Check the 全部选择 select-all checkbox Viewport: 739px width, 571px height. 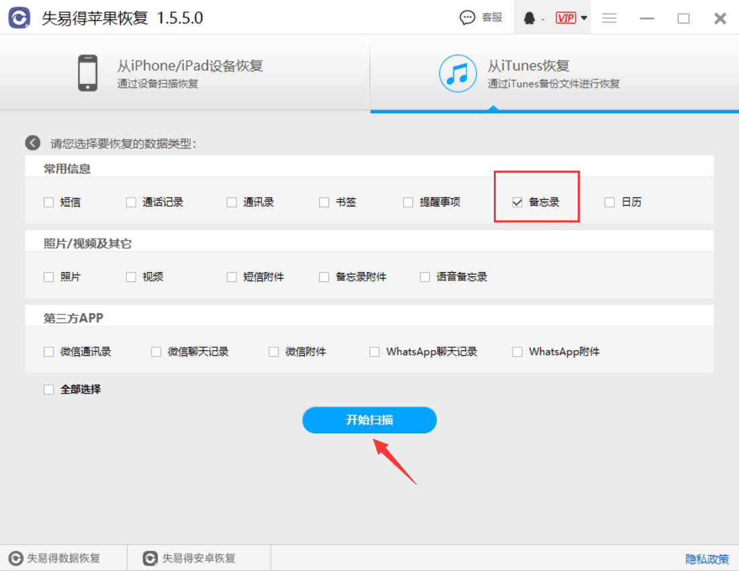tap(48, 389)
